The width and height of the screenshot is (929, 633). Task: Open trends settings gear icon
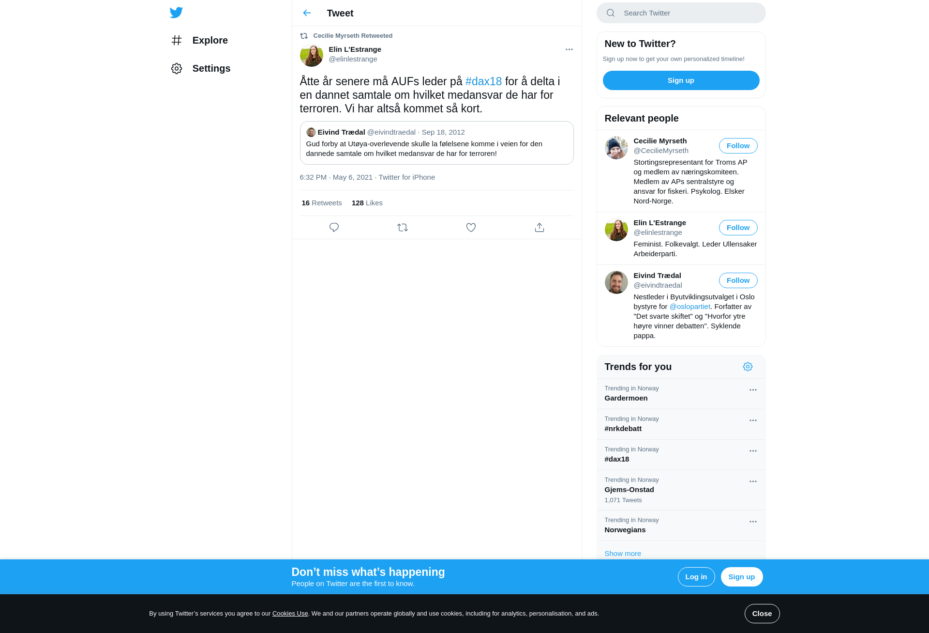[748, 367]
